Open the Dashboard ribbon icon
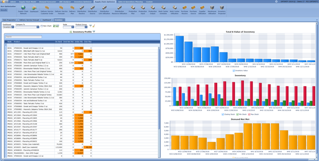Image resolution: width=319 pixels, height=161 pixels. (x=34, y=9)
